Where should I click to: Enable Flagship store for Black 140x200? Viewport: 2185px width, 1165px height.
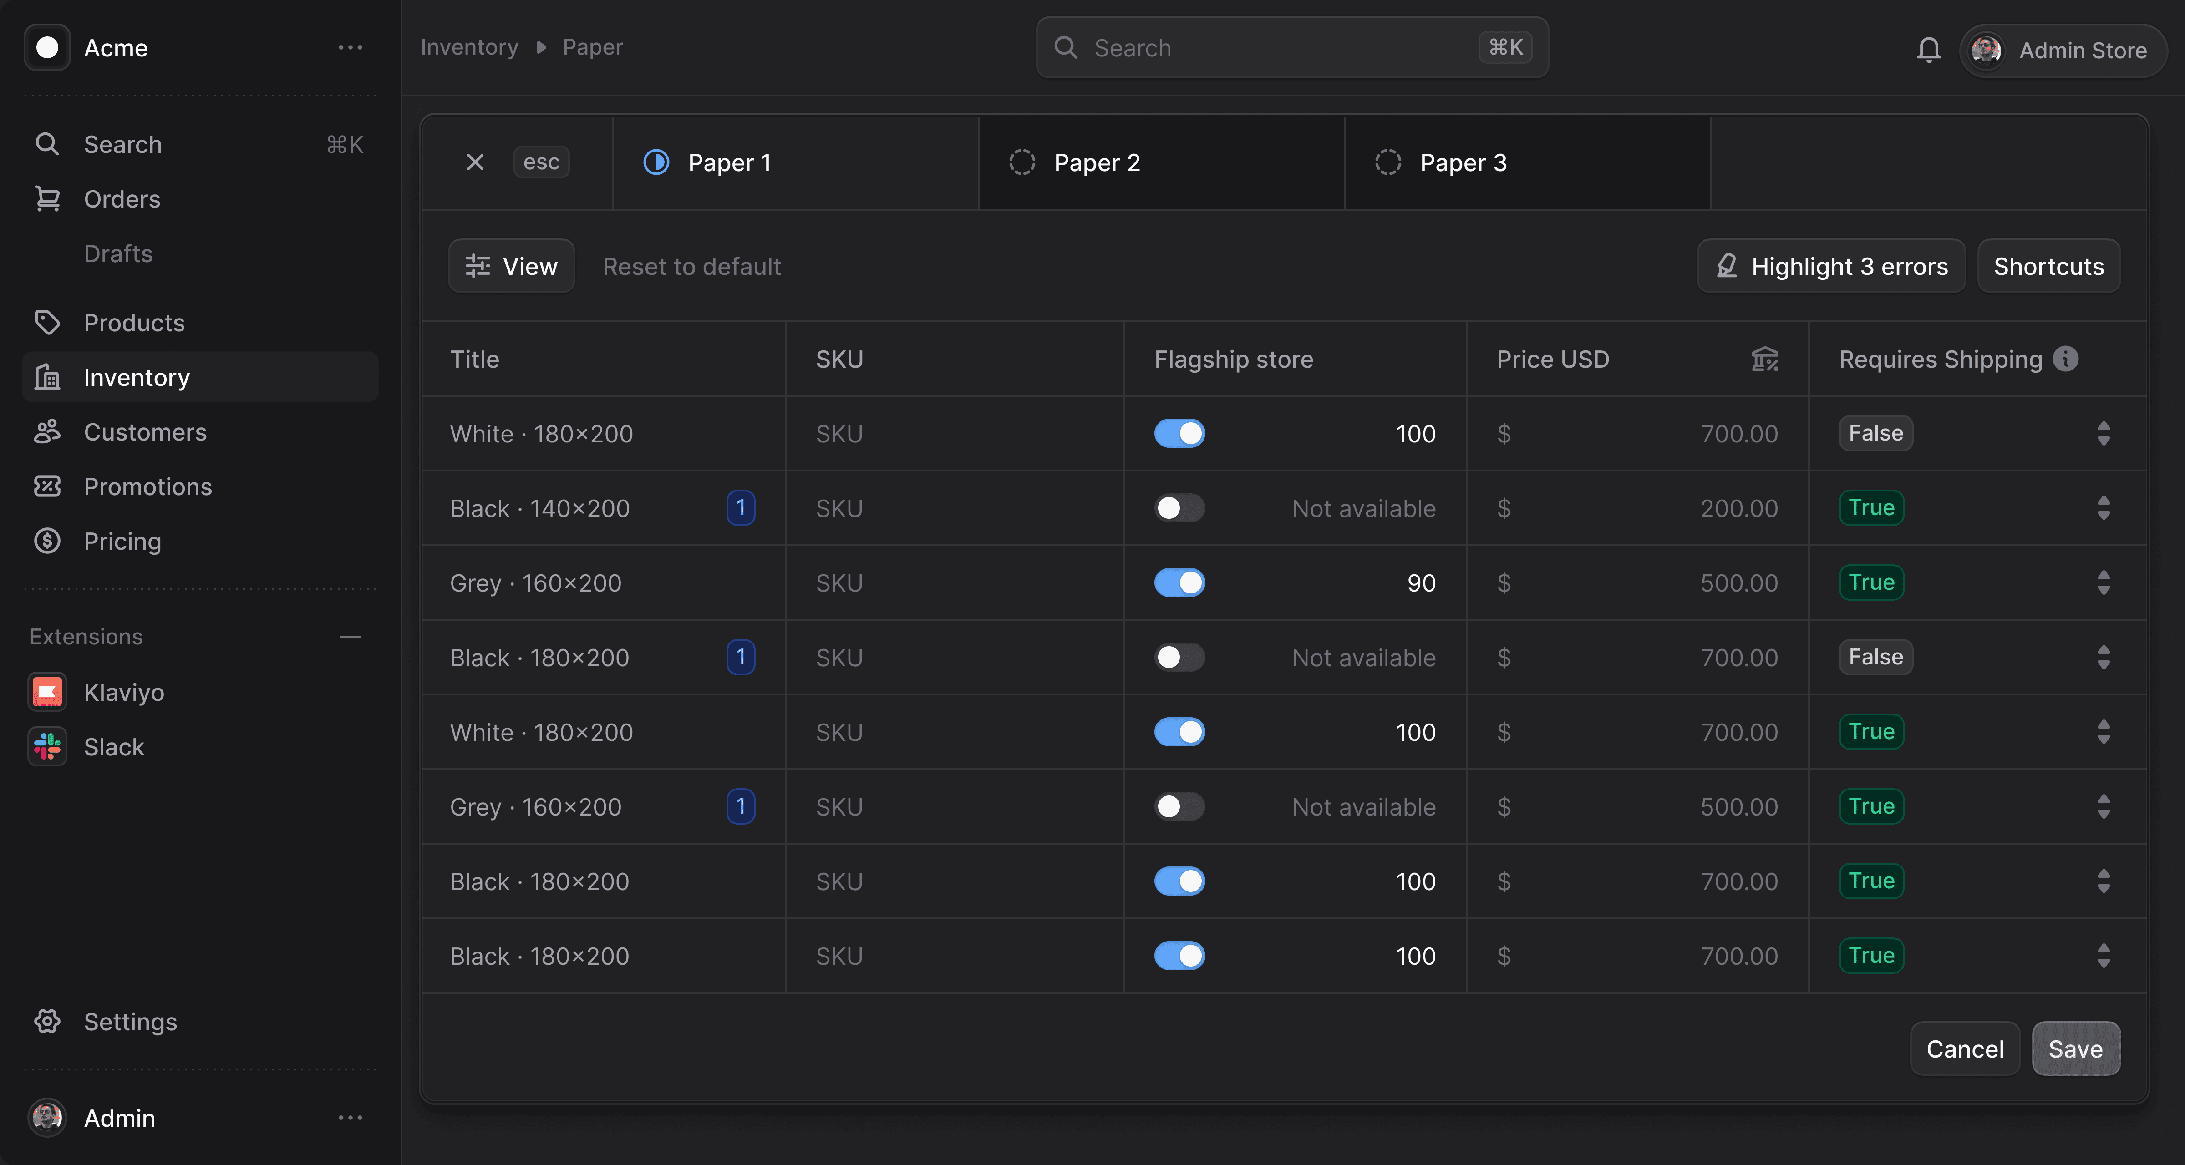coord(1179,508)
